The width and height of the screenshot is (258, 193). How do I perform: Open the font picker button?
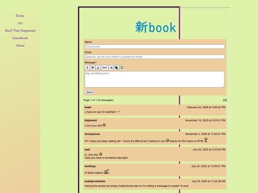coord(105,68)
